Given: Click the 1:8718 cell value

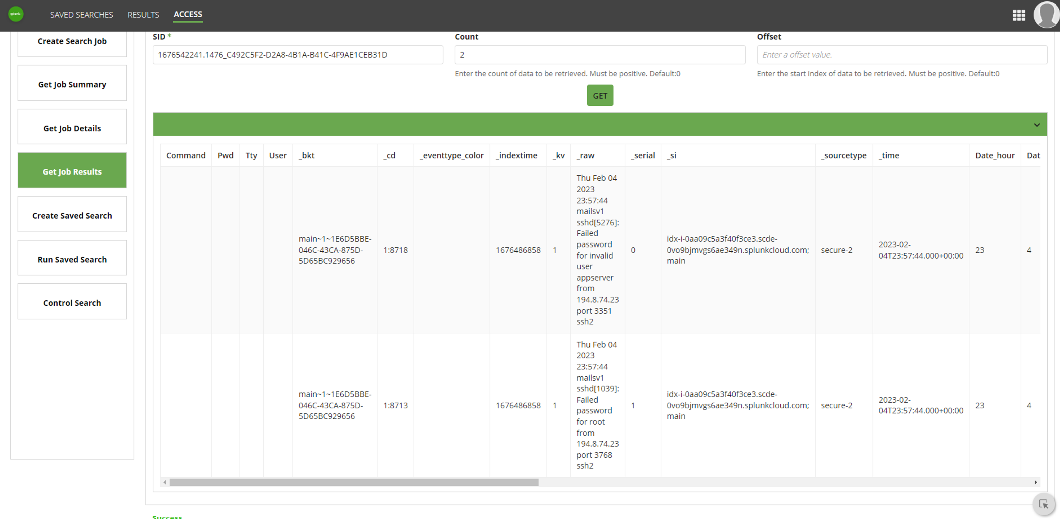Looking at the screenshot, I should tap(395, 250).
